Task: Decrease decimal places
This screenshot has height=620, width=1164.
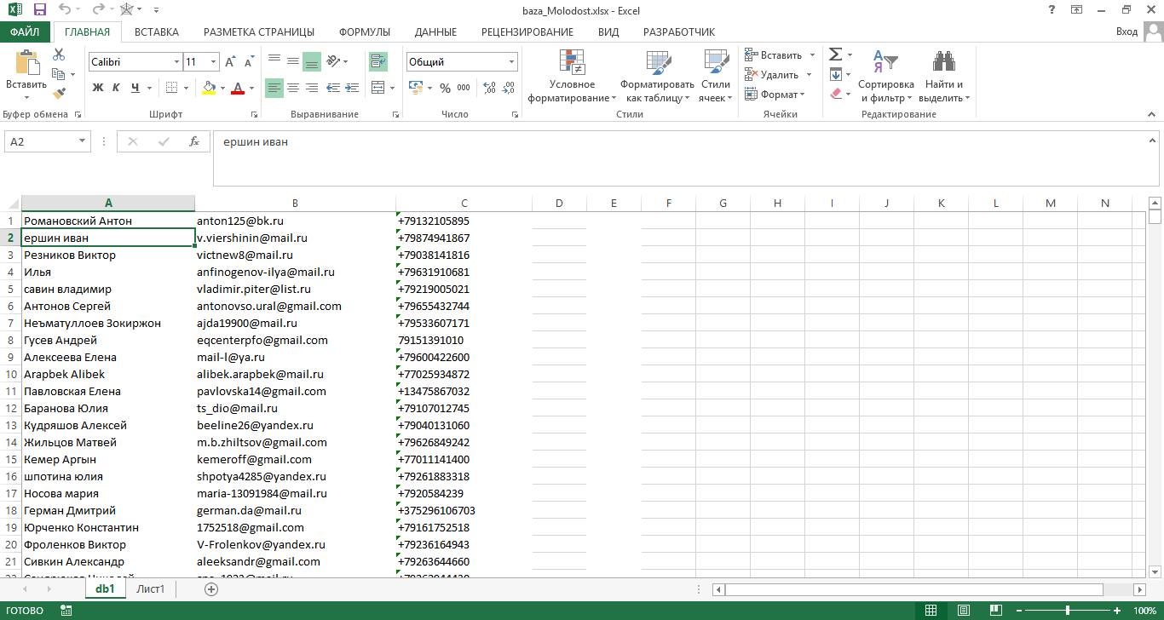Action: pyautogui.click(x=508, y=88)
